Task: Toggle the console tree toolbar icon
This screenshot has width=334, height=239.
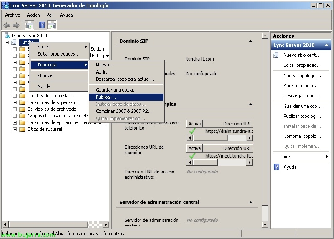Action: pyautogui.click(x=29, y=25)
